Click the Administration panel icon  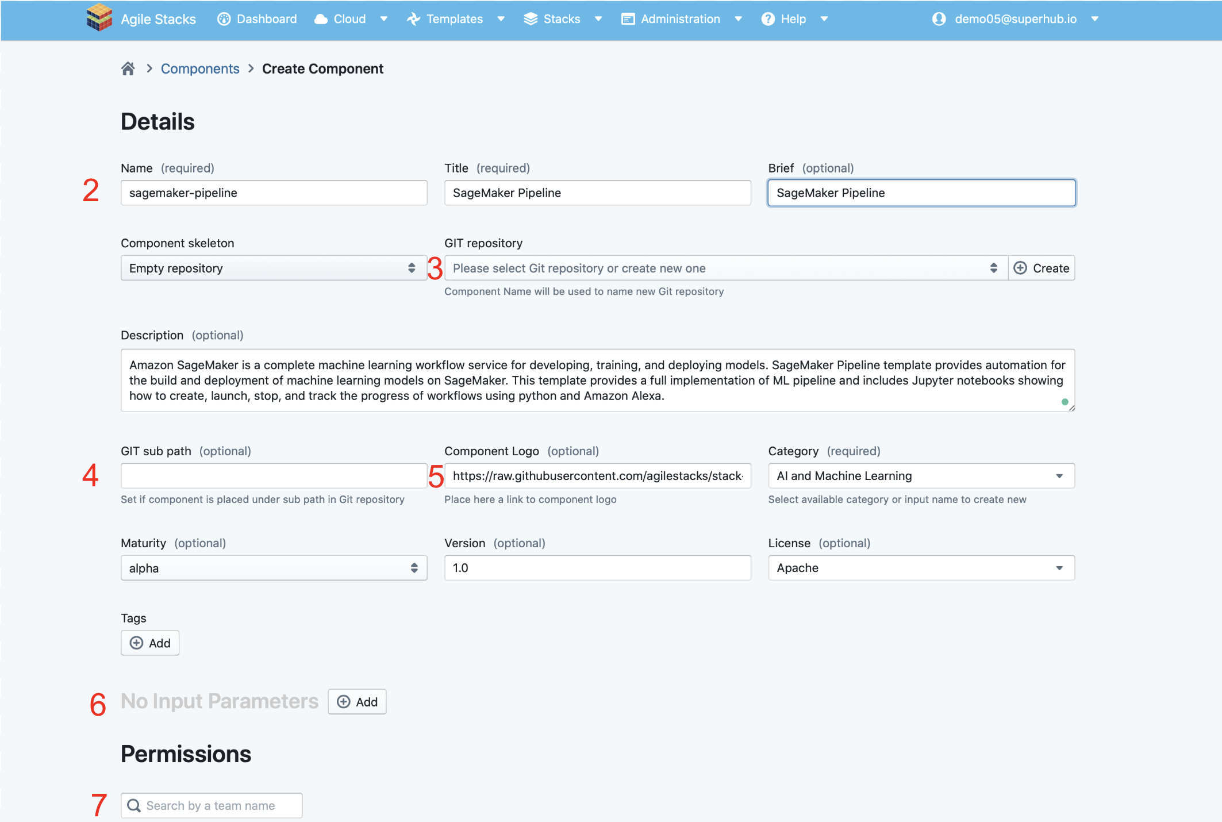tap(628, 19)
